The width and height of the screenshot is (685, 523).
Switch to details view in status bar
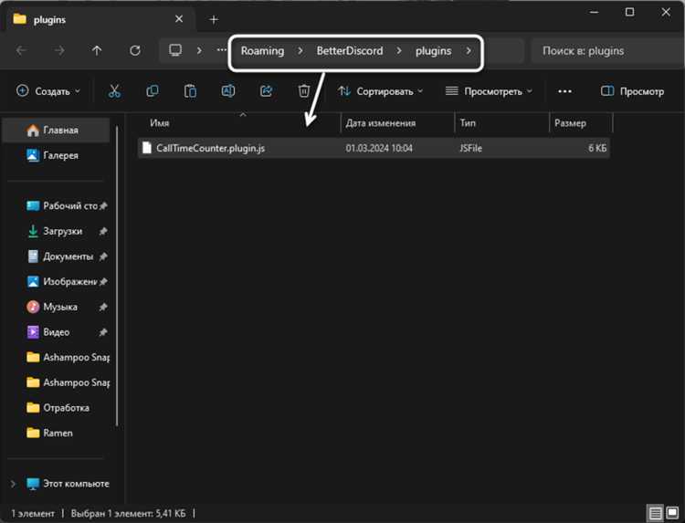655,513
